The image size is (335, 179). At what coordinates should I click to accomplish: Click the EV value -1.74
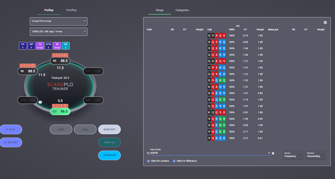[245, 100]
